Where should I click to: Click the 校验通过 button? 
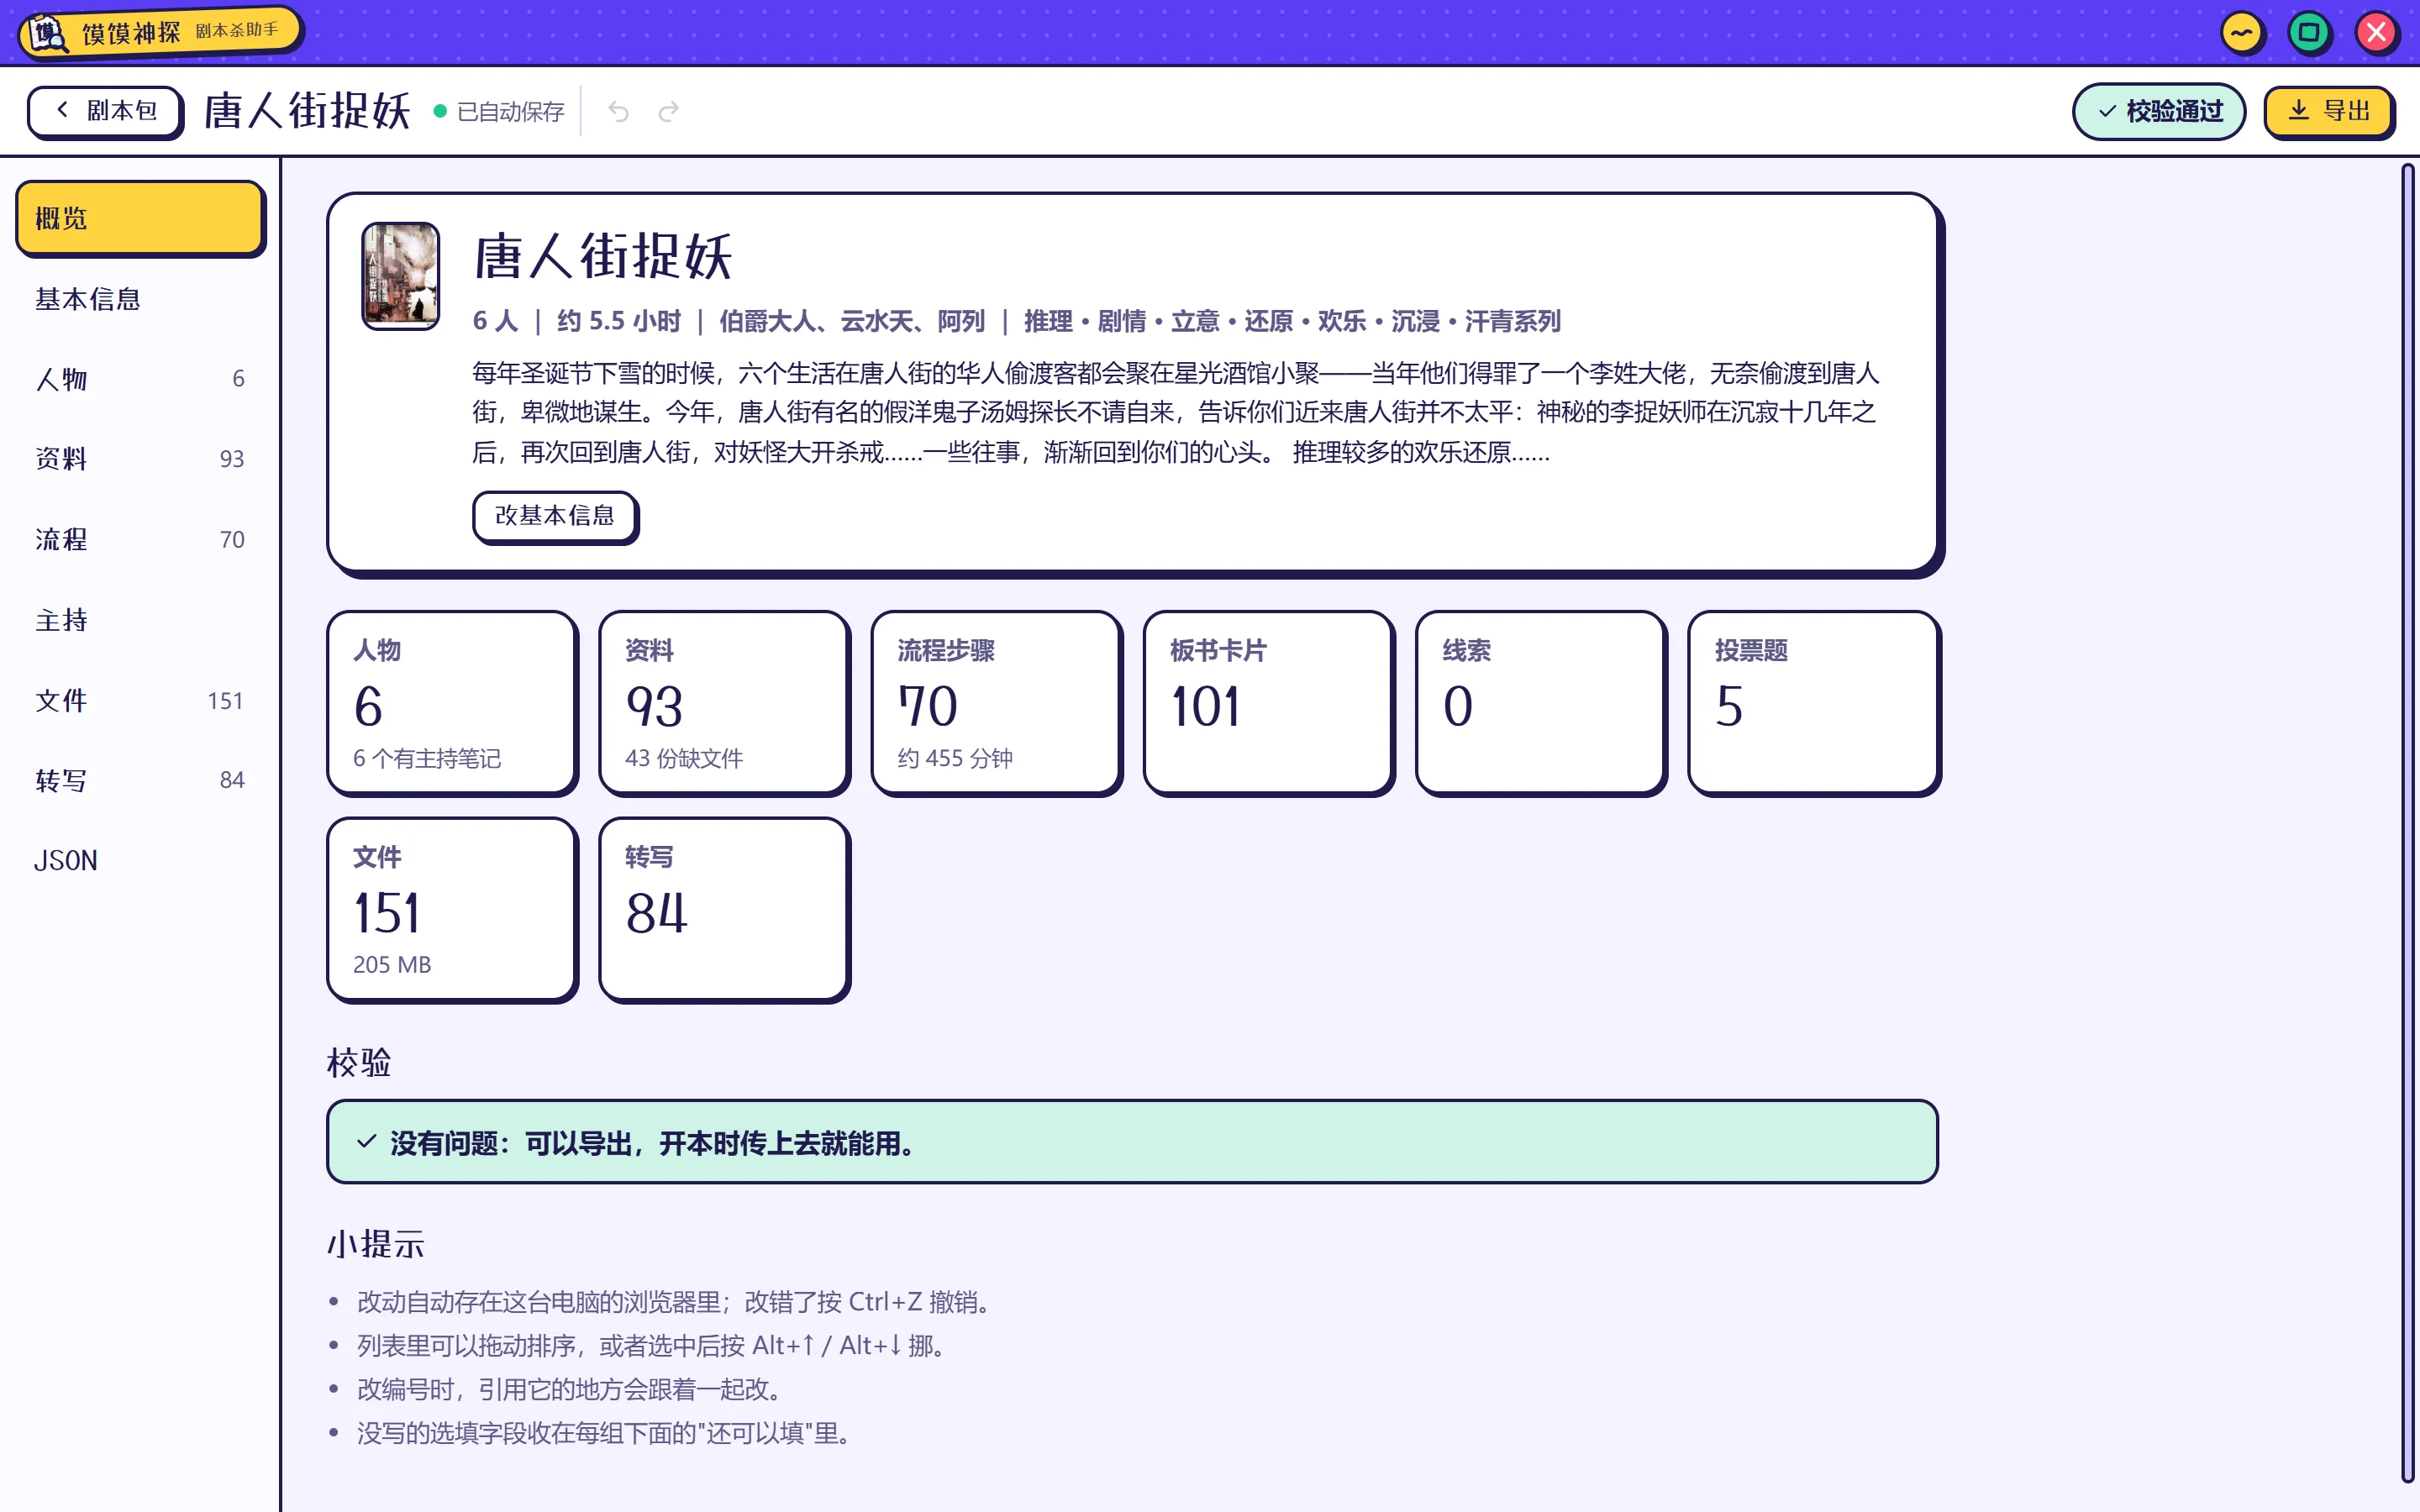tap(2158, 111)
